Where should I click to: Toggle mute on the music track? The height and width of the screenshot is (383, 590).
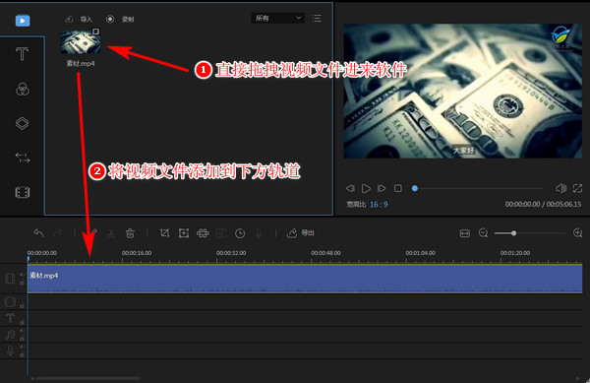(22, 330)
